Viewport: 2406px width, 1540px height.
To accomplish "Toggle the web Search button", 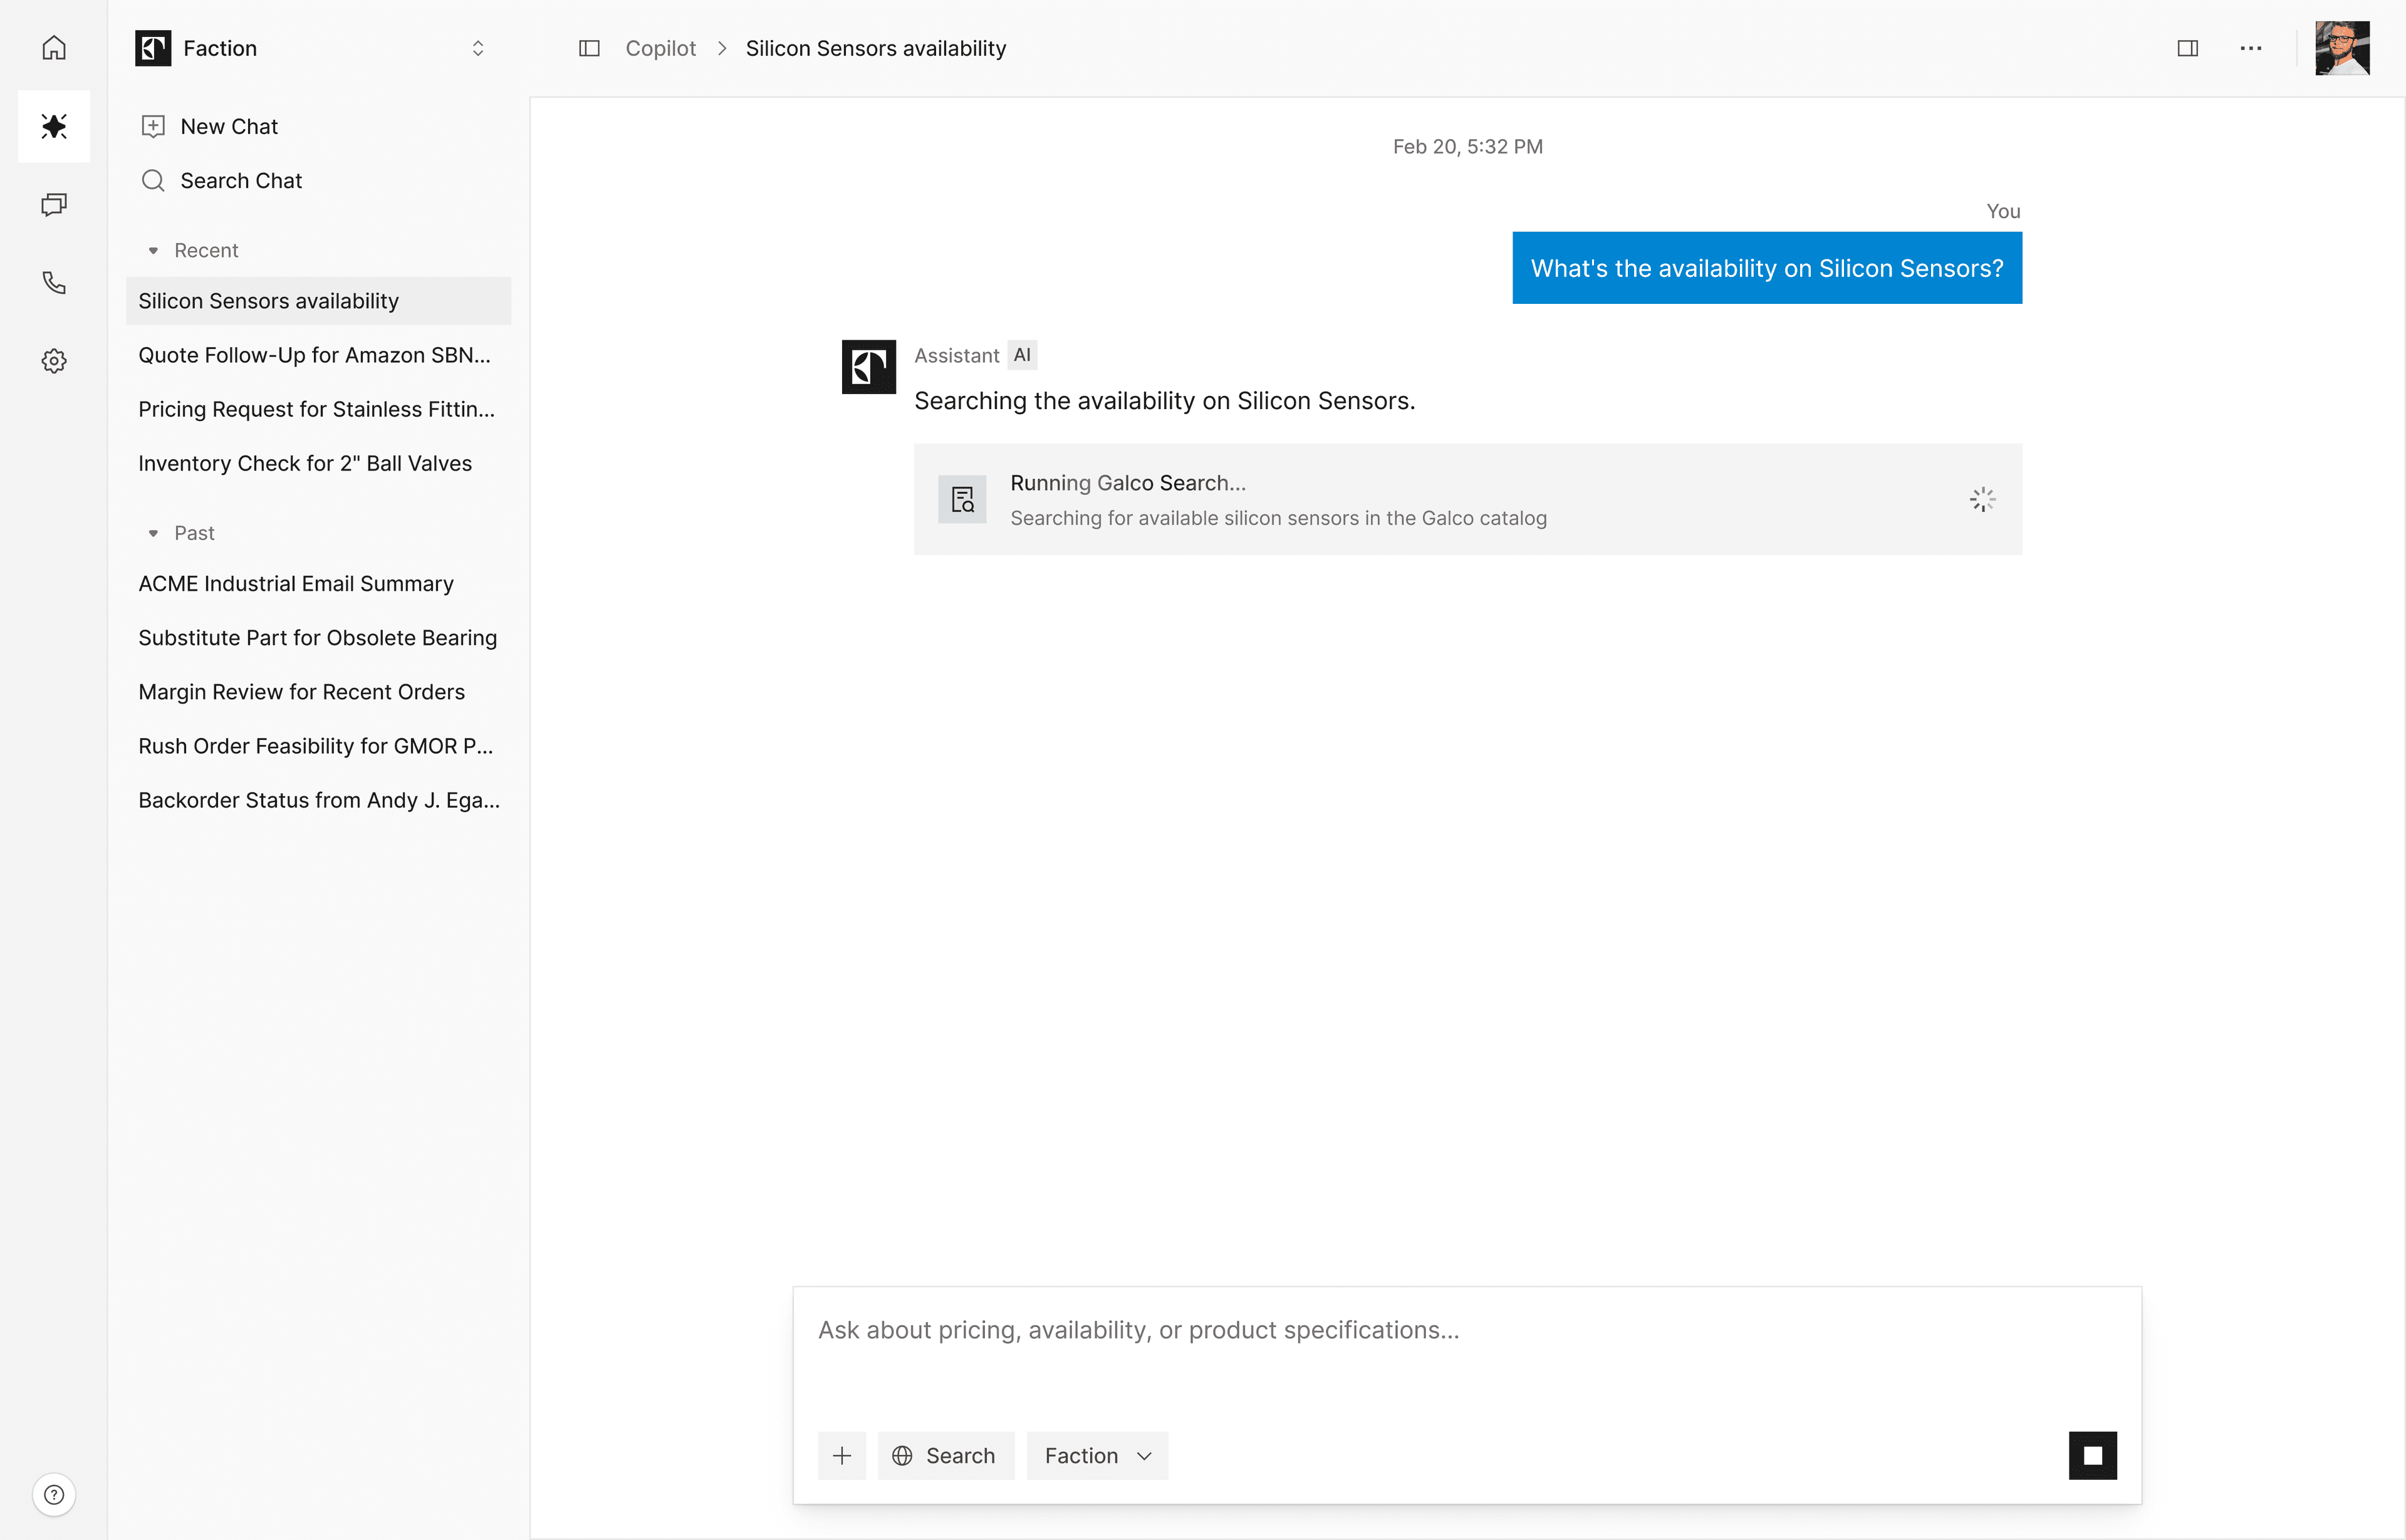I will (x=946, y=1456).
